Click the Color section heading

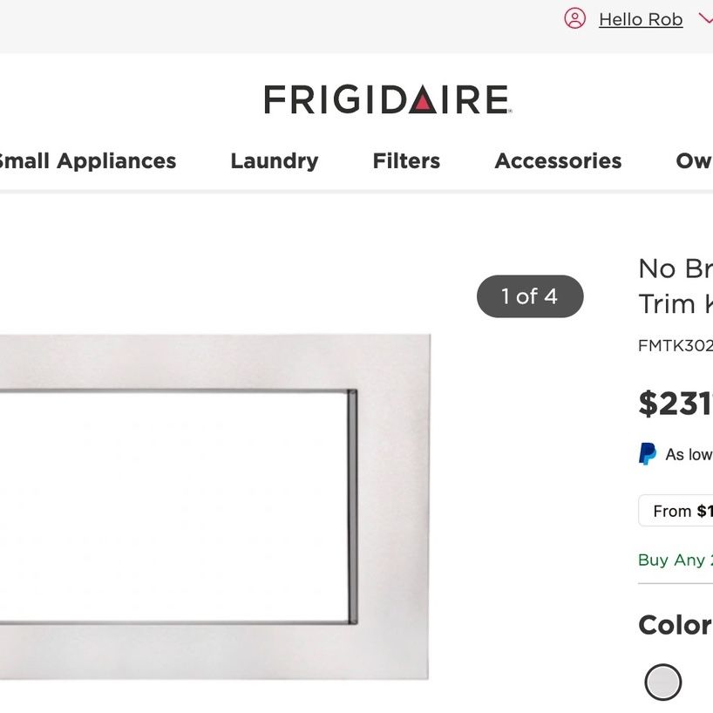[675, 625]
